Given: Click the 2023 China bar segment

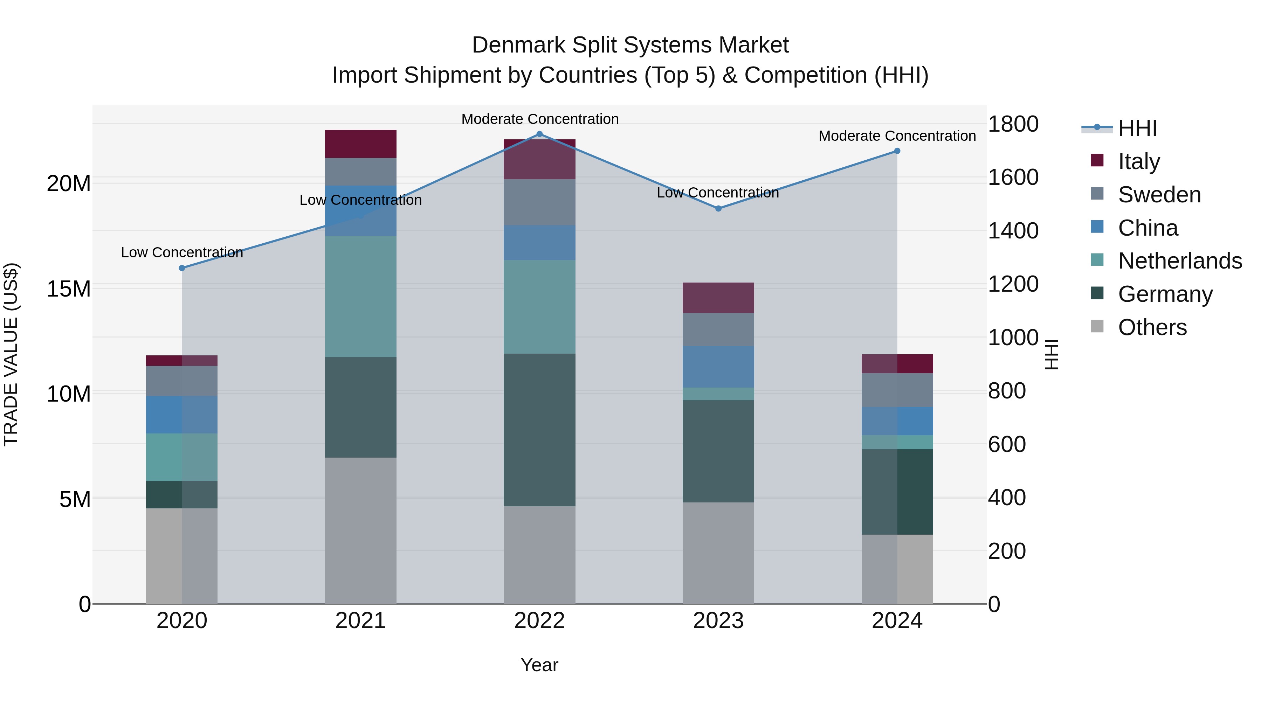Looking at the screenshot, I should pos(718,367).
